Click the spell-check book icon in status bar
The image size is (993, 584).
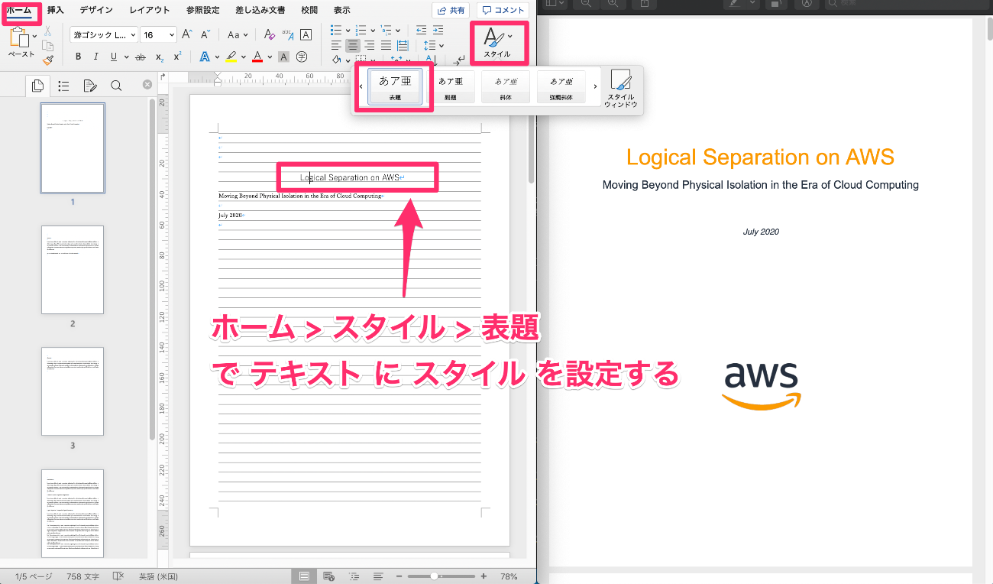118,576
